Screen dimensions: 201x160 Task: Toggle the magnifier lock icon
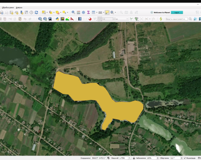pyautogui.click(x=133, y=158)
